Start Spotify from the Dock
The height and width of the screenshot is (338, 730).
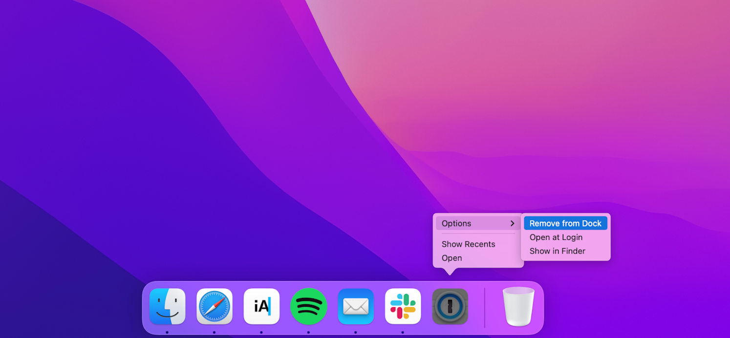308,306
